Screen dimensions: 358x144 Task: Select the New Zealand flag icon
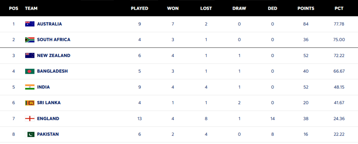(x=30, y=56)
